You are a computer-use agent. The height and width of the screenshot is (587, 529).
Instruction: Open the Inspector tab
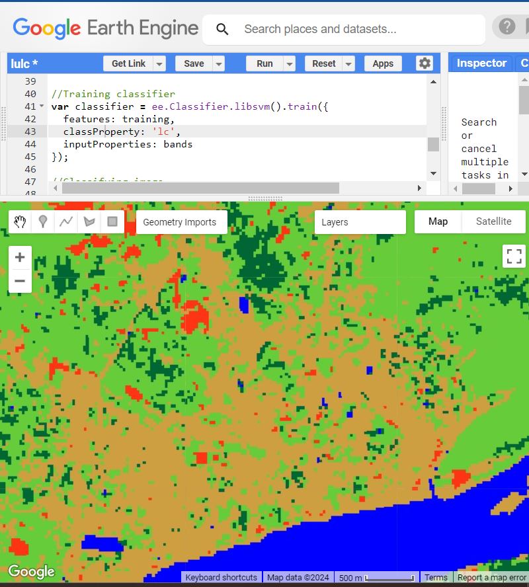pyautogui.click(x=481, y=63)
